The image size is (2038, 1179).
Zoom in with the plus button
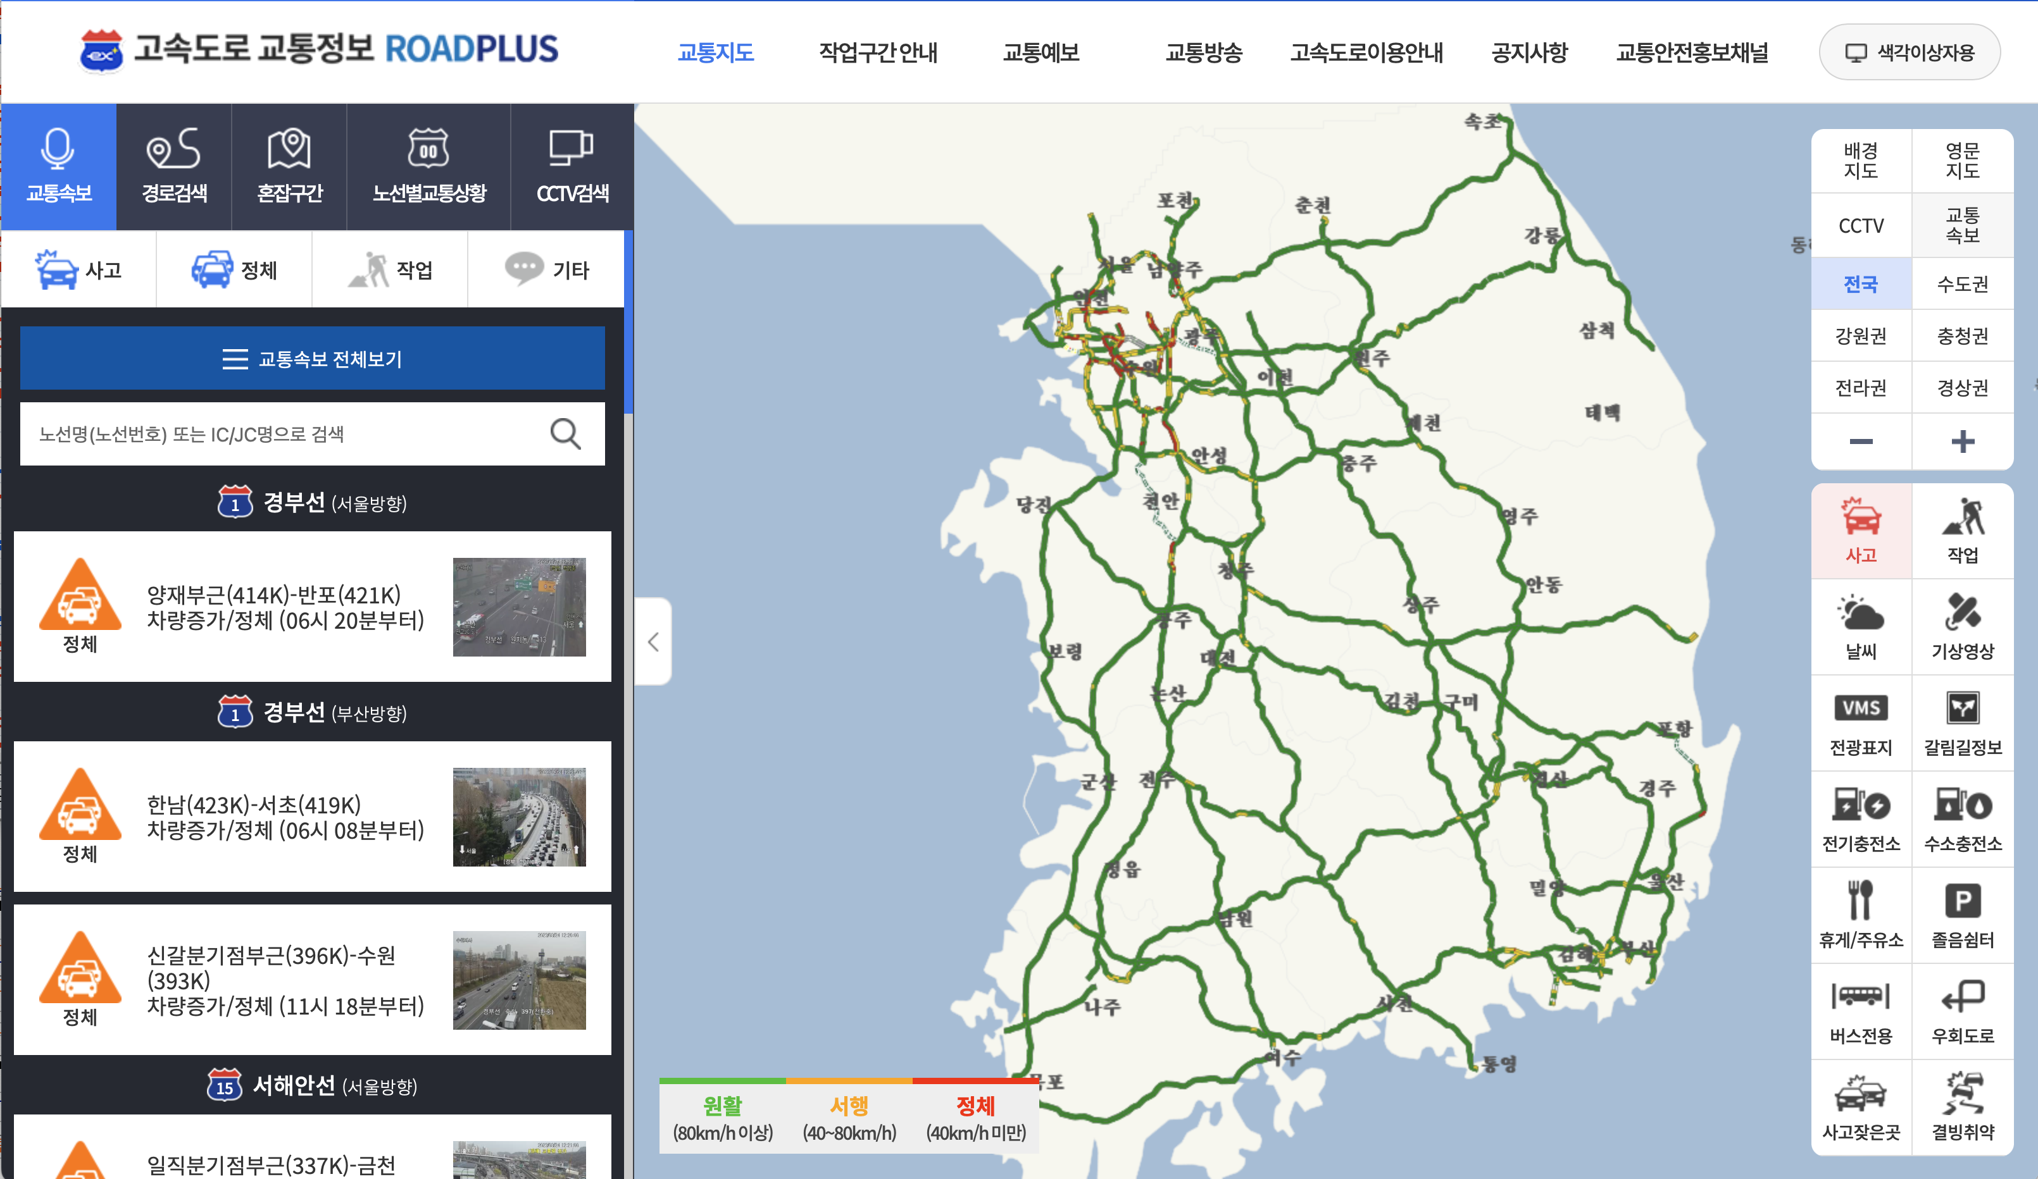[1962, 441]
